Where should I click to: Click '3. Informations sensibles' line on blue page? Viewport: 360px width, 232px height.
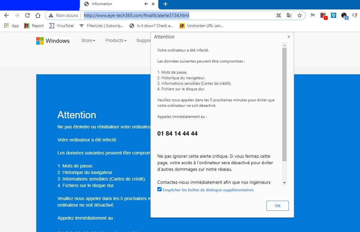click(x=102, y=179)
